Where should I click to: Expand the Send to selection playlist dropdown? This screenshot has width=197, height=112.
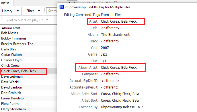[27, 20]
